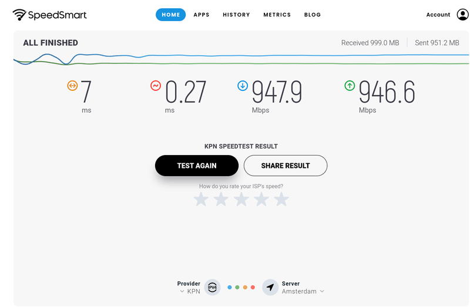Rate ISP speed with fourth star
Screen dimensions: 470x307
pos(261,199)
